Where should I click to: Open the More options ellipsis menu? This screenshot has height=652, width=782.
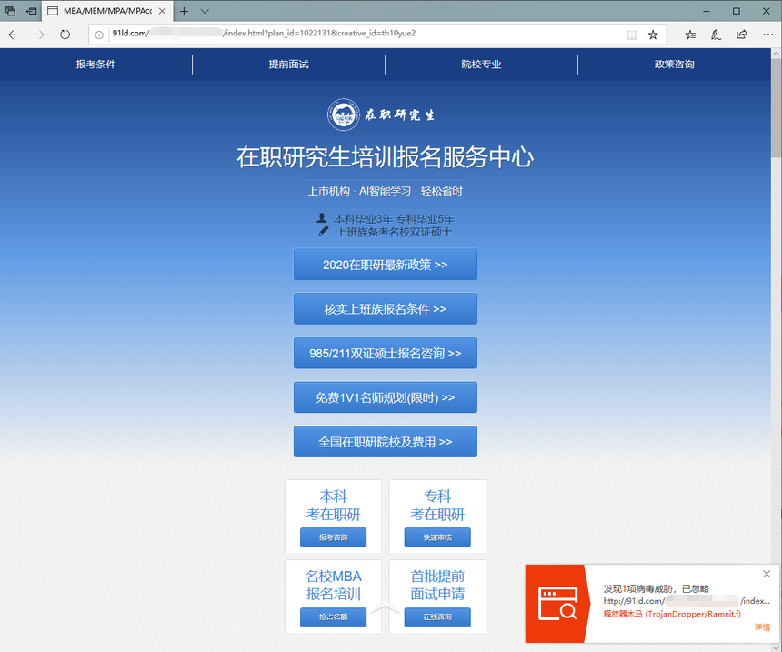tap(766, 34)
